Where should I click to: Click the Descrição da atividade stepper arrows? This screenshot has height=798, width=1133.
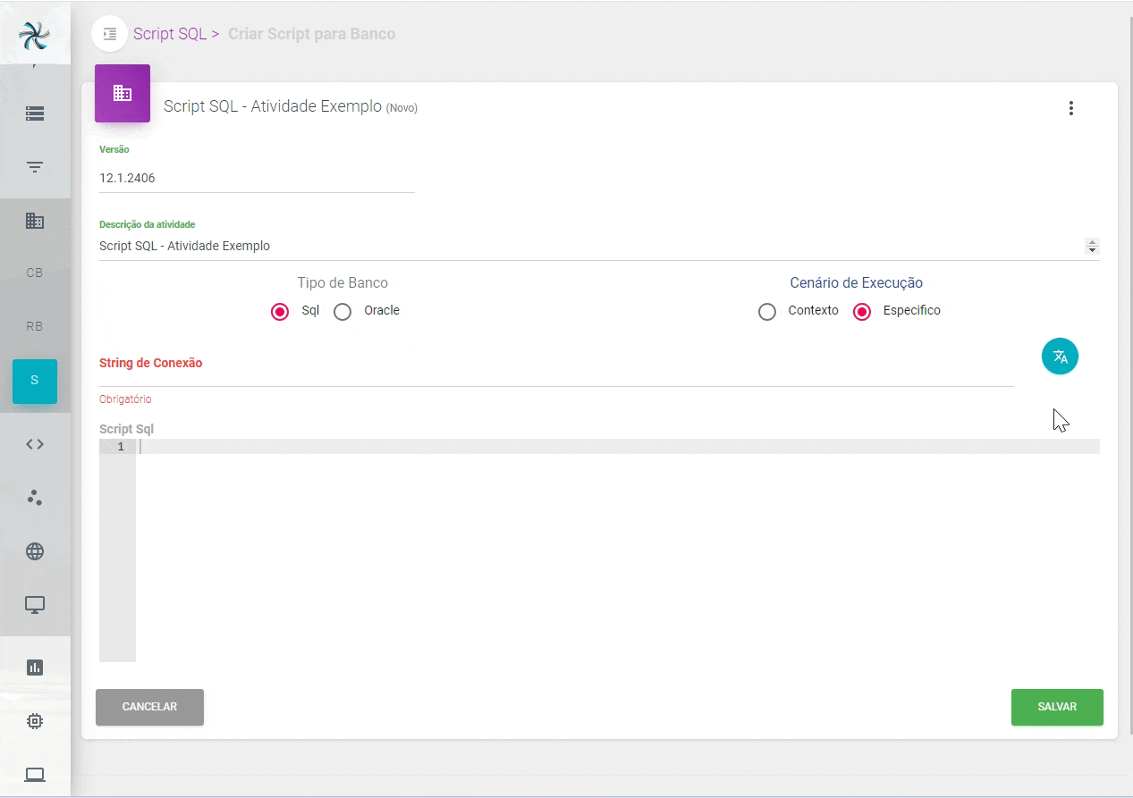(1092, 246)
